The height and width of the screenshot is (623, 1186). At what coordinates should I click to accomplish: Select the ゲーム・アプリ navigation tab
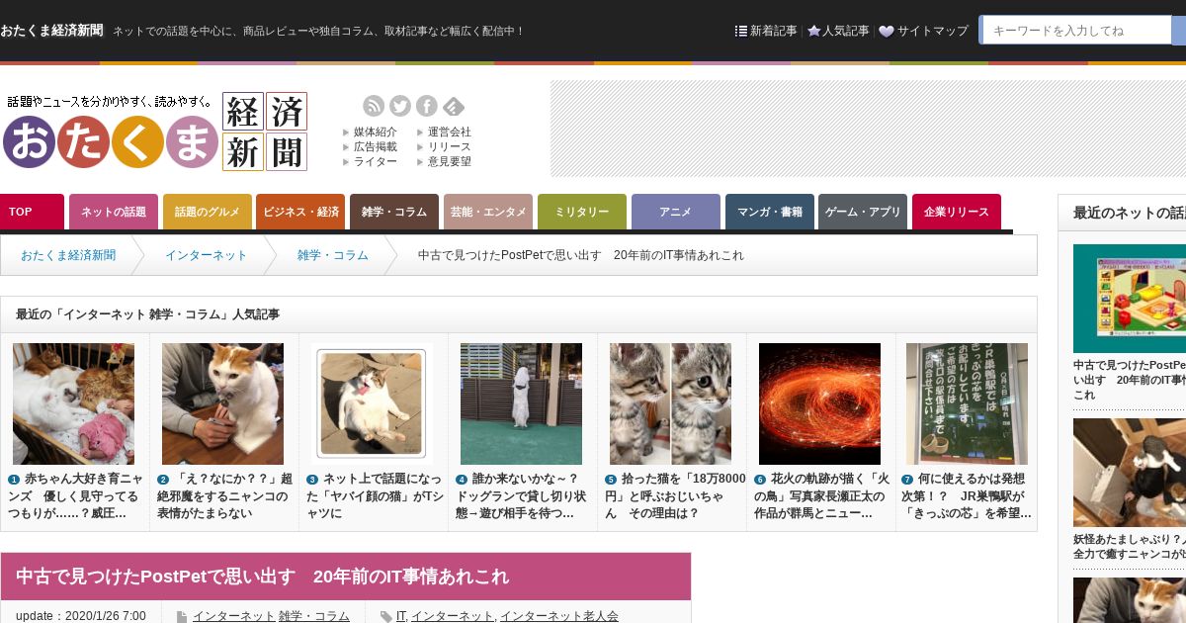[x=863, y=212]
